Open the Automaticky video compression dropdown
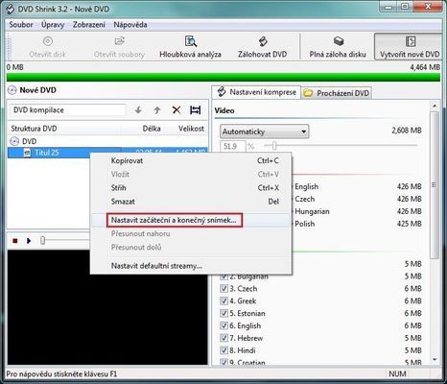This screenshot has width=447, height=384. (264, 132)
